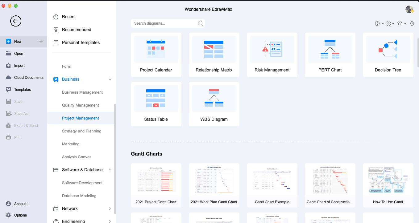The width and height of the screenshot is (419, 223).
Task: Click the Recommended star icon
Action: (x=56, y=30)
